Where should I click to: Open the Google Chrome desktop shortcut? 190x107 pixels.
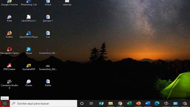9,3
